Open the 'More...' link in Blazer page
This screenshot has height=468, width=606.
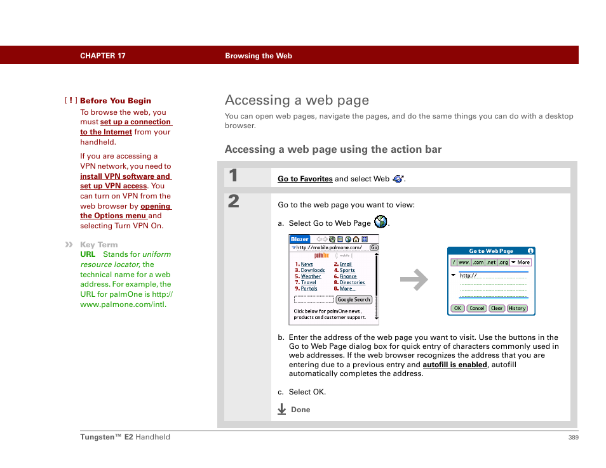347,289
